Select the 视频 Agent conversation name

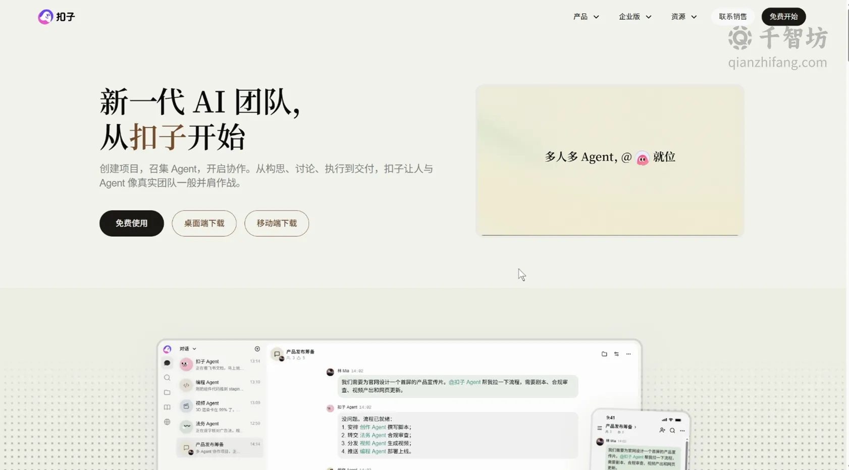pyautogui.click(x=207, y=403)
